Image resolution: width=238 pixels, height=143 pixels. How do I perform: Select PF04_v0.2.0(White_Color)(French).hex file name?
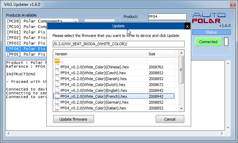coord(94,96)
